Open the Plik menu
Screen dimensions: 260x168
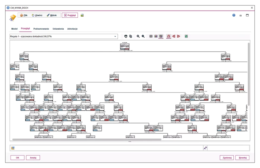tap(24, 15)
